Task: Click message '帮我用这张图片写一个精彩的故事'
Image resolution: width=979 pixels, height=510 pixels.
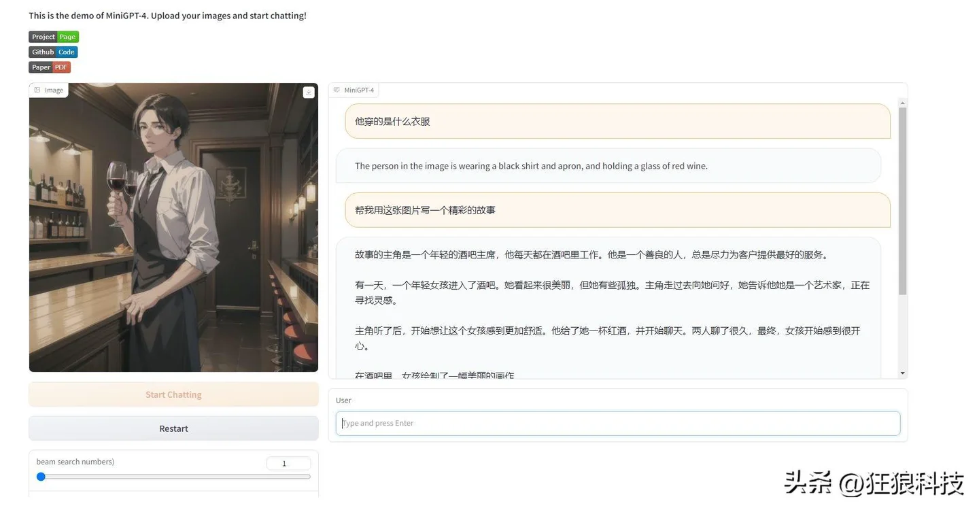Action: (x=617, y=210)
